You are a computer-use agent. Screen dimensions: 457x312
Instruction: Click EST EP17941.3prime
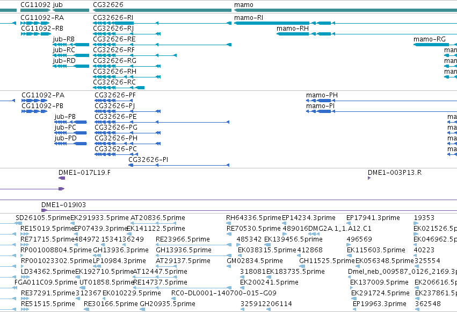click(x=373, y=218)
